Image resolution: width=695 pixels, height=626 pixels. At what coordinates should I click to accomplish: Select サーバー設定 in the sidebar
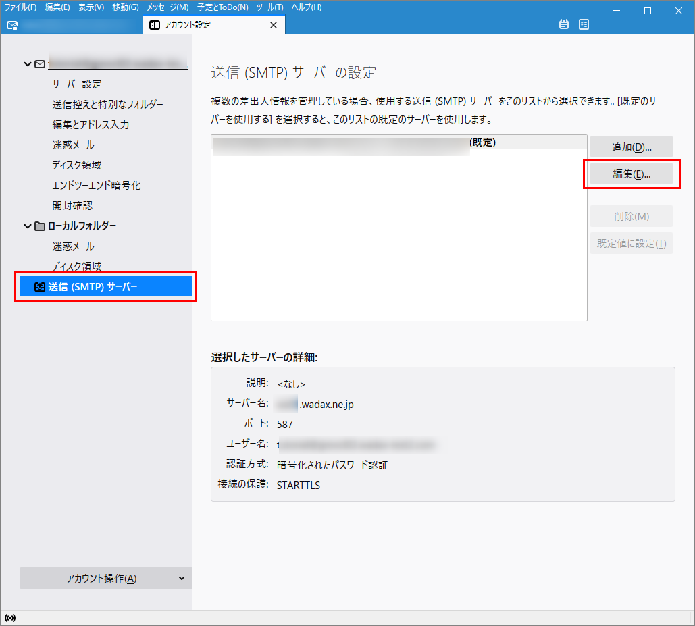[77, 84]
